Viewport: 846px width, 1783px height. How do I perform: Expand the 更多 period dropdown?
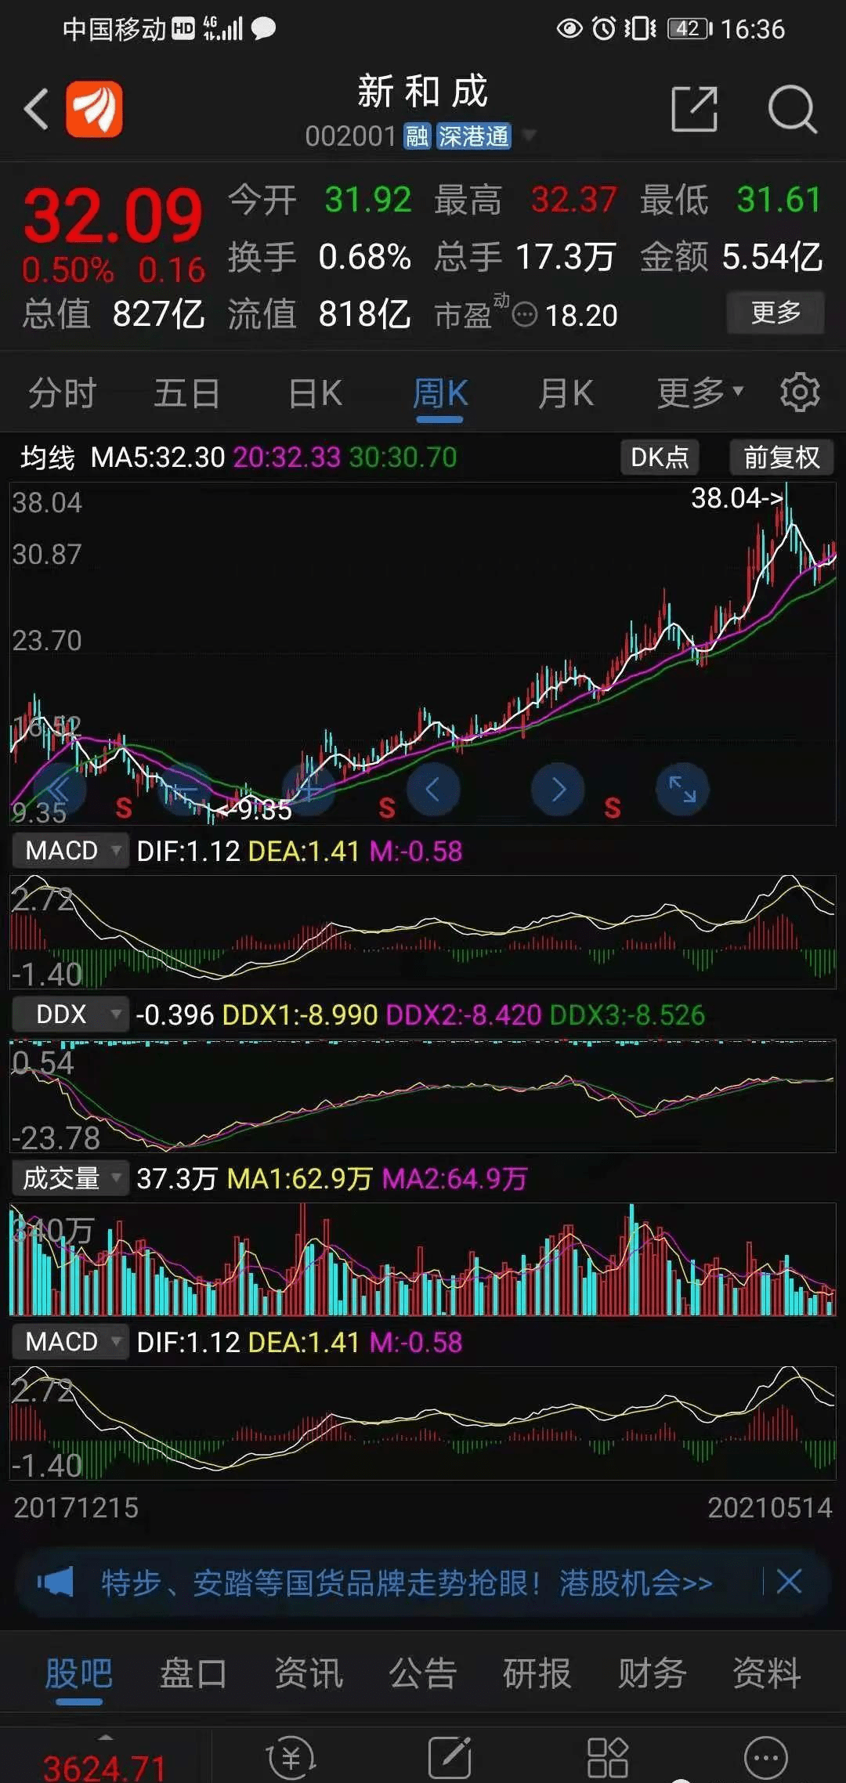point(699,392)
